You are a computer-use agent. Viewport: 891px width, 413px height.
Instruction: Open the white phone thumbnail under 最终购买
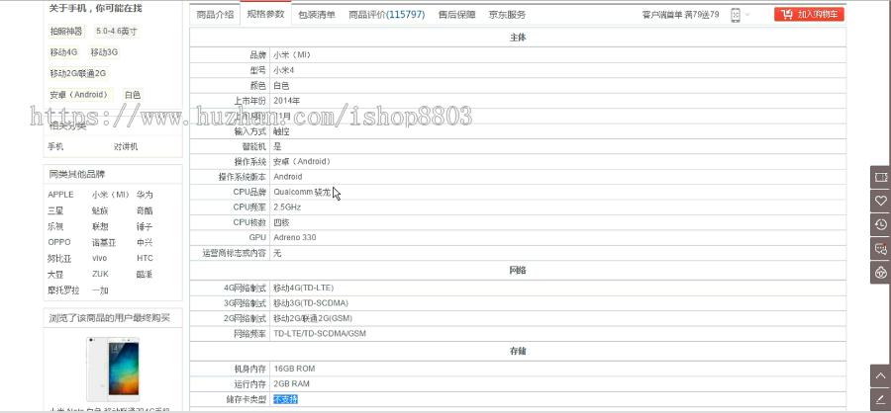pyautogui.click(x=113, y=369)
